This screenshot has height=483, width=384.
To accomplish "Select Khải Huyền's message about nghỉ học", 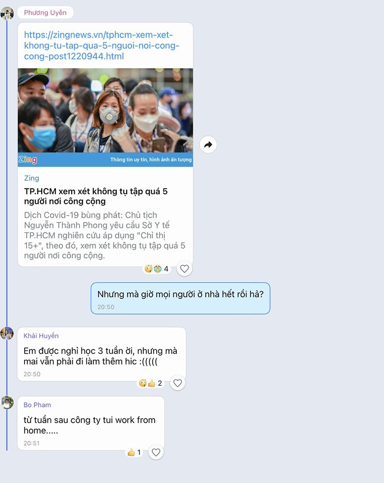I will click(102, 354).
